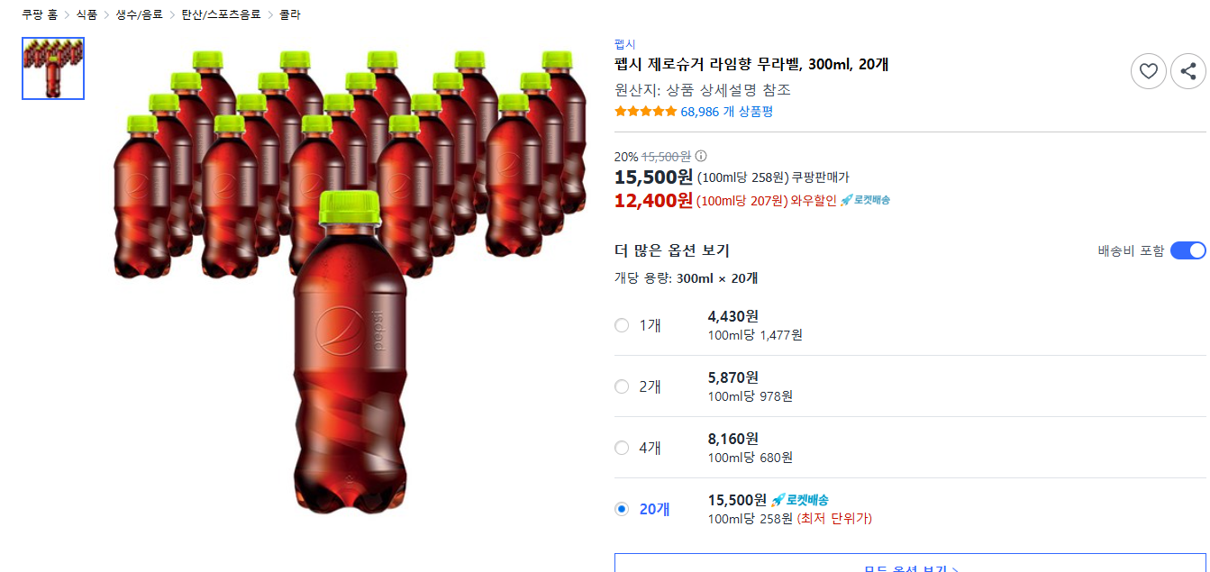Go to 식품 breadcrumb category
1210x572 pixels.
tap(86, 14)
